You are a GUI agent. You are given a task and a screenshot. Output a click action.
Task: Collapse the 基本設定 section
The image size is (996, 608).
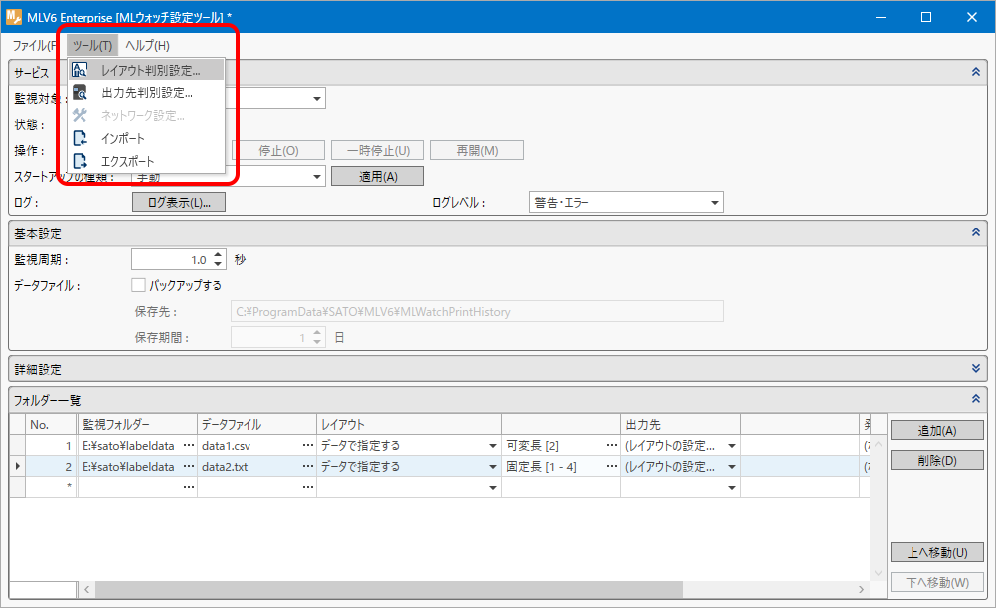tap(976, 232)
